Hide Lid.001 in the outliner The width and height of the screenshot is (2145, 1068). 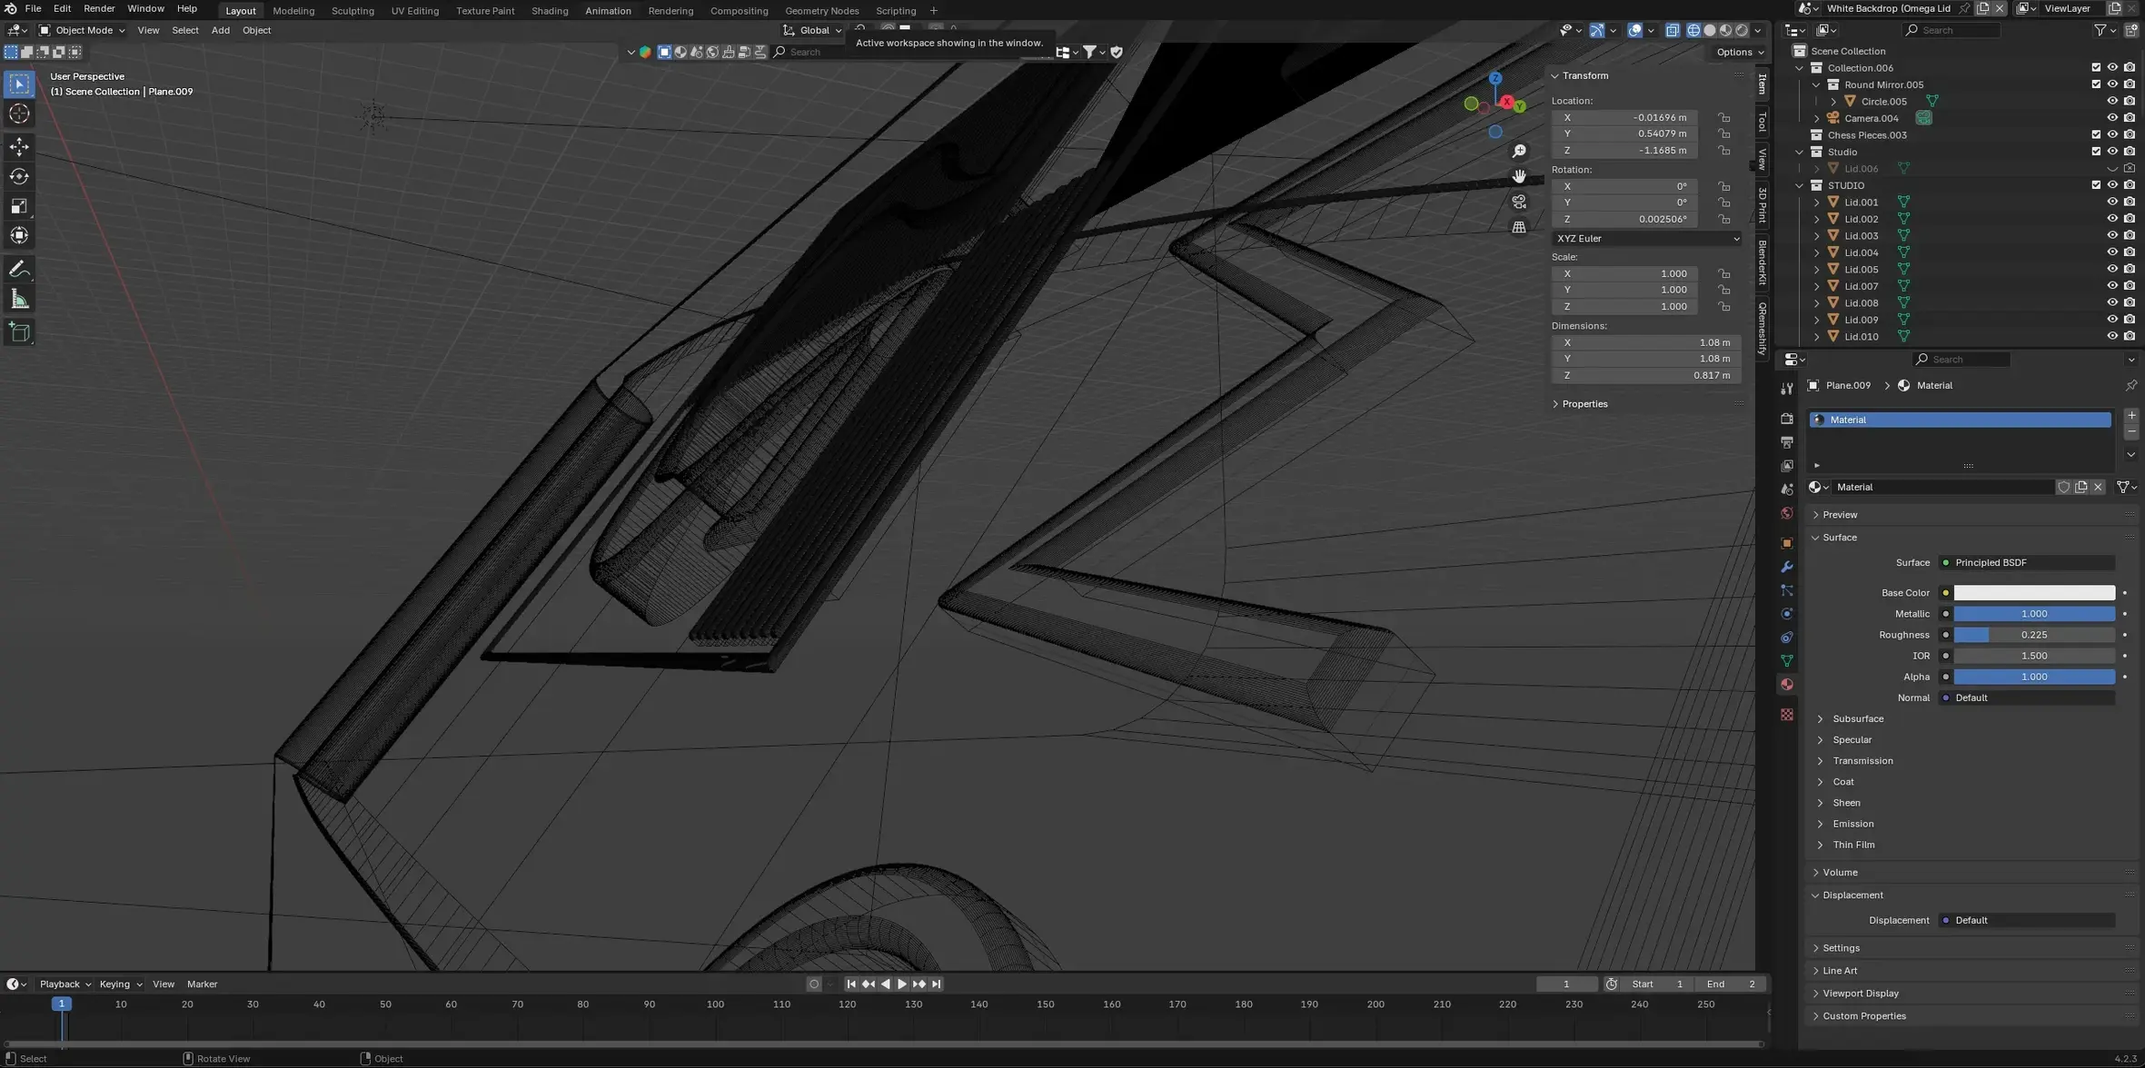point(2112,202)
